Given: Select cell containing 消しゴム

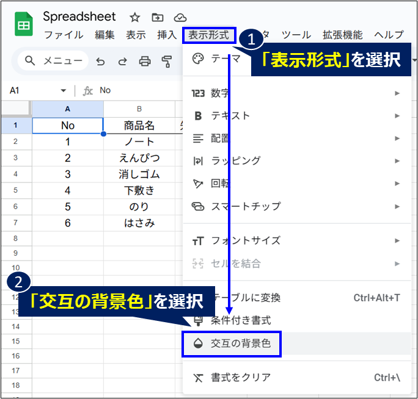Looking at the screenshot, I should click(139, 174).
